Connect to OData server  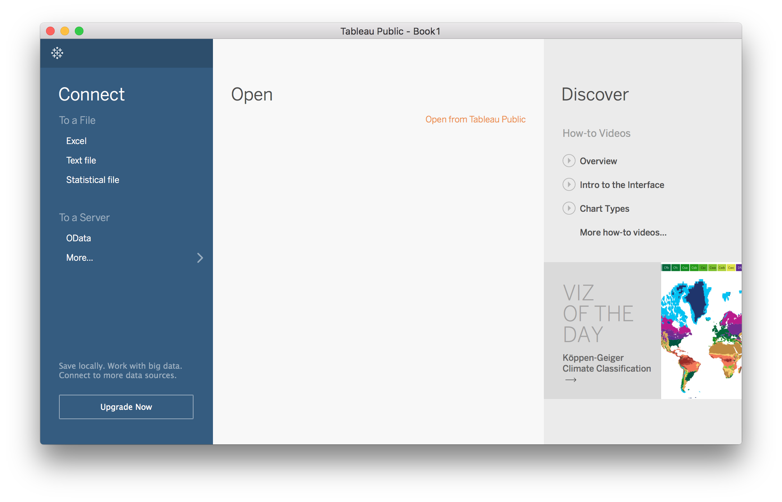click(78, 238)
